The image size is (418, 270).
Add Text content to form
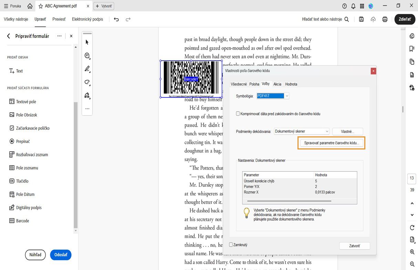(16, 71)
